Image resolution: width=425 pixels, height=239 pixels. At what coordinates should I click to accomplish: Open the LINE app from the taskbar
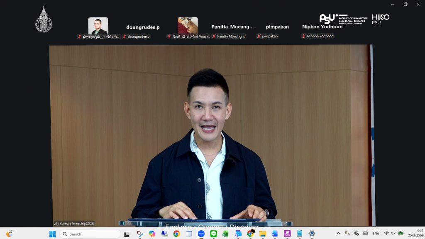[213, 234]
